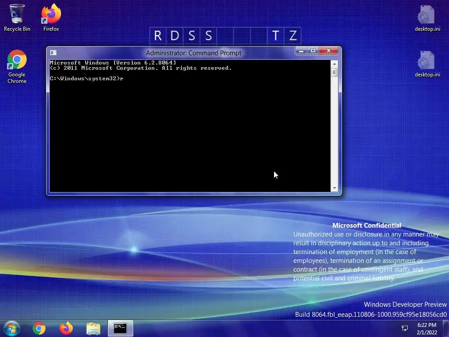Viewport: 449px width, 337px height.
Task: Maximize the Command Prompt window
Action: click(313, 51)
